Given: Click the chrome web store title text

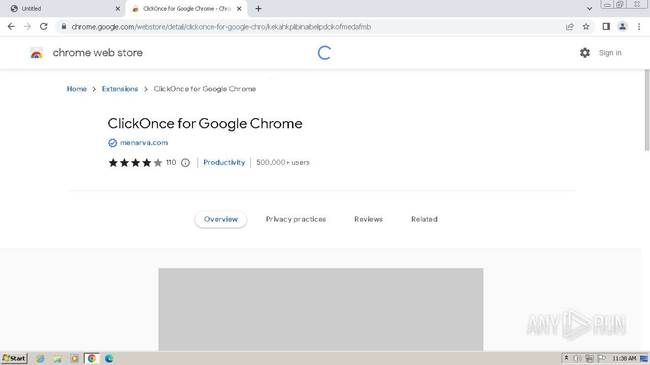Looking at the screenshot, I should (97, 53).
